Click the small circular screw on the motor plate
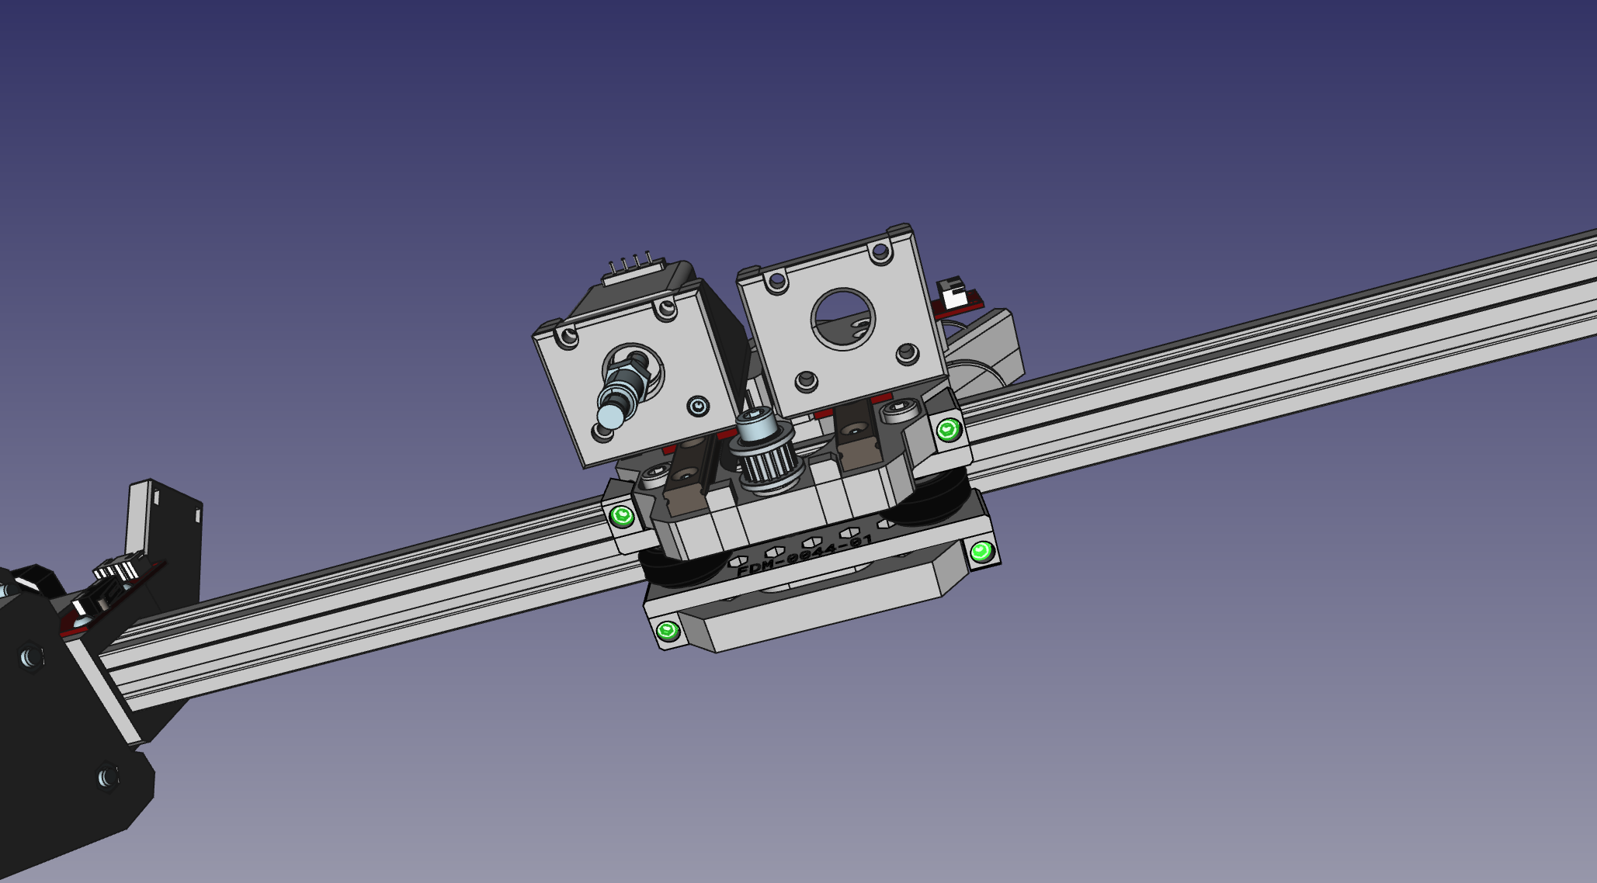This screenshot has width=1597, height=883. (x=698, y=406)
